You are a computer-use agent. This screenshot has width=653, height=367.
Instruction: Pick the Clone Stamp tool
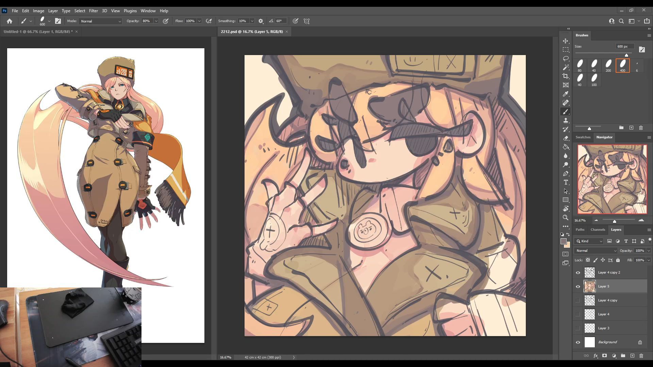pos(566,121)
